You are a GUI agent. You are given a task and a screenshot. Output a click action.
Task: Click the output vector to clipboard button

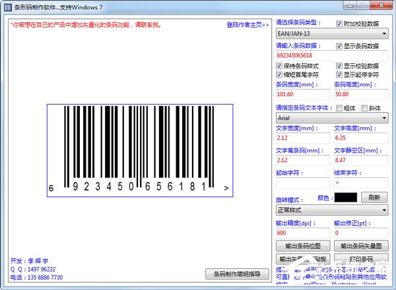(x=303, y=259)
